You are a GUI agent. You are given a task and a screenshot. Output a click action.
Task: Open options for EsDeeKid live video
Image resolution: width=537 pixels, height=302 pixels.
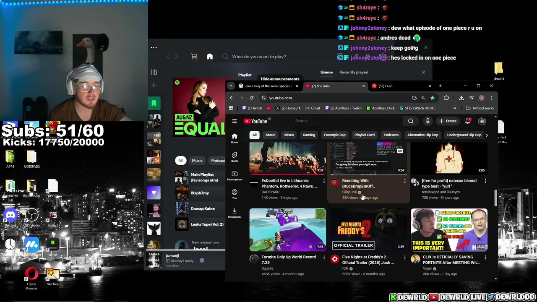pyautogui.click(x=324, y=181)
